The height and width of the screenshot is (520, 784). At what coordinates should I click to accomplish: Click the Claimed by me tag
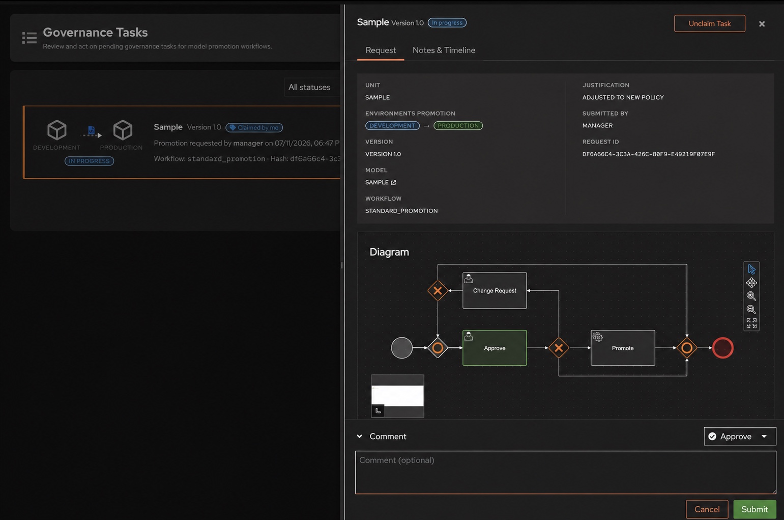click(254, 127)
